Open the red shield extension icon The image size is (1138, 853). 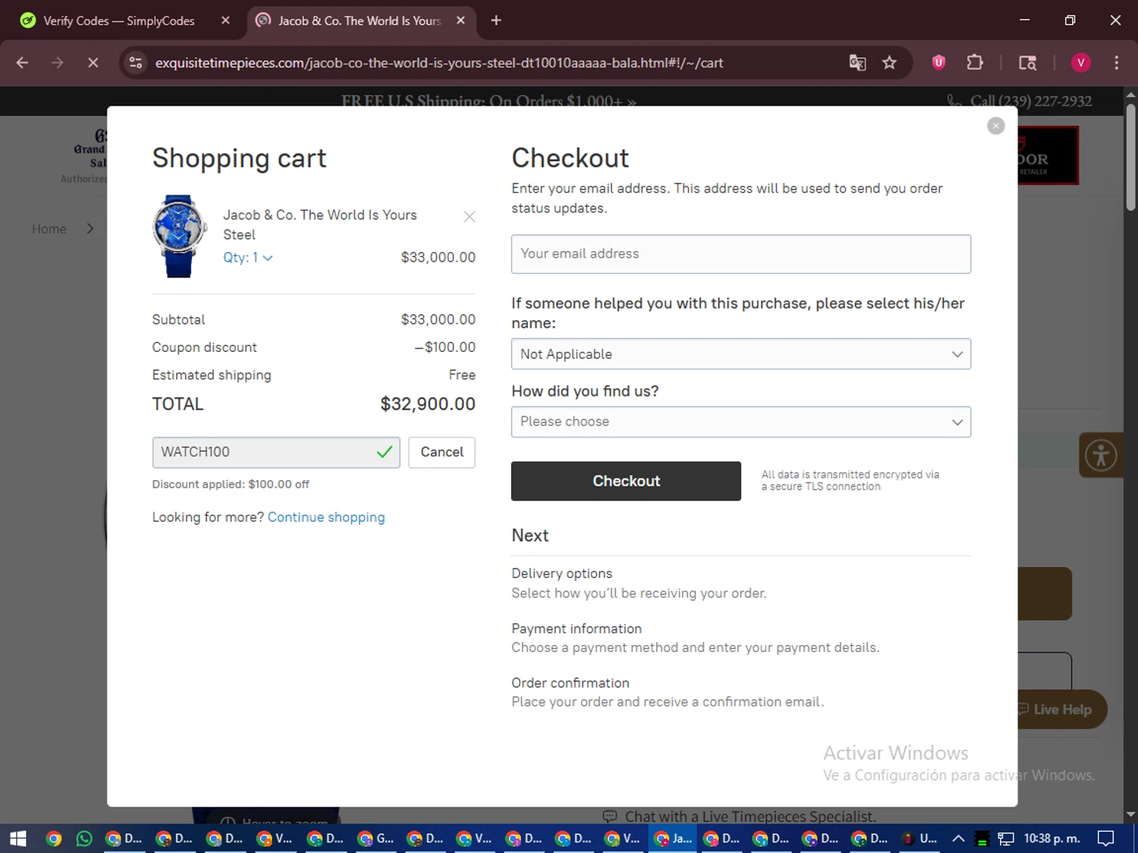pos(938,63)
